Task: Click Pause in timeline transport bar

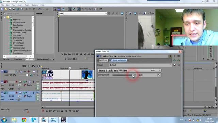Action: (58, 111)
